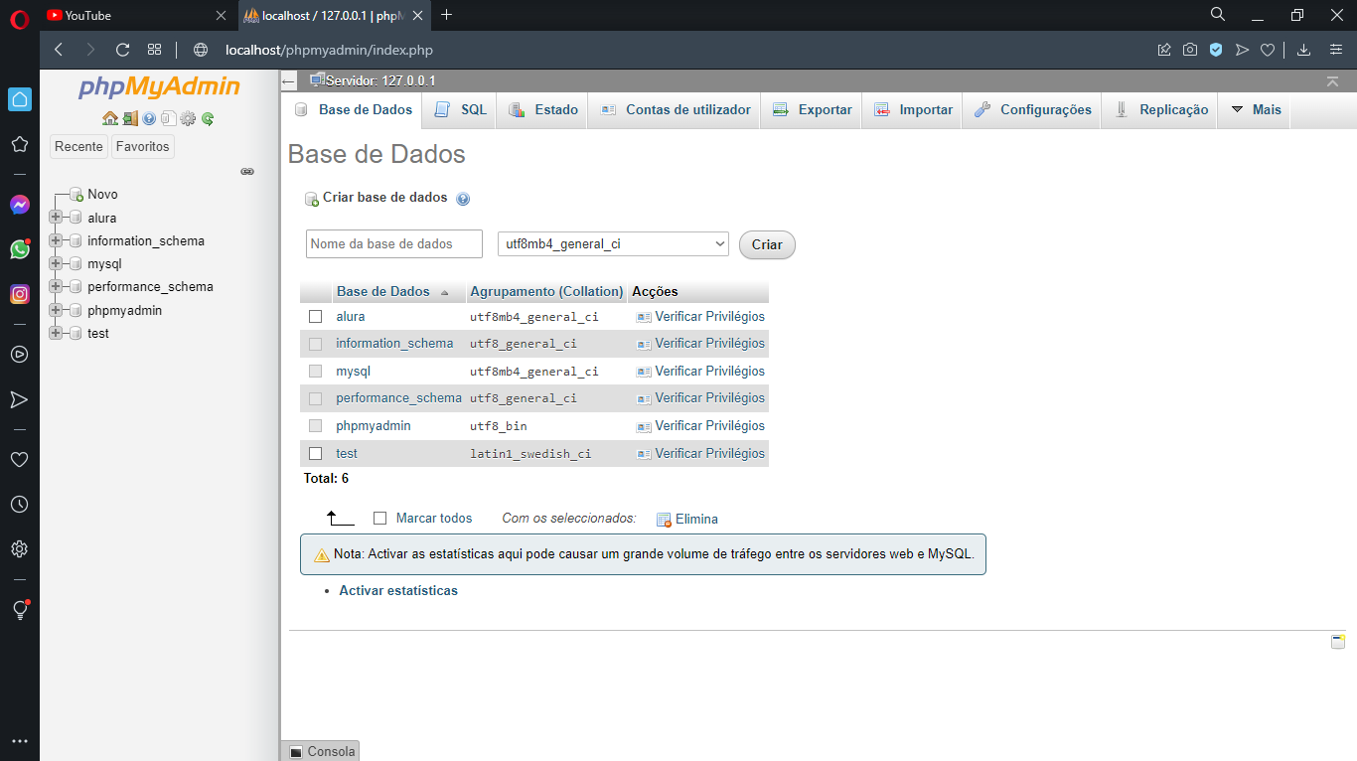Open Contas de utilizador tab
Viewport: 1357px width, 761px height.
tap(676, 110)
